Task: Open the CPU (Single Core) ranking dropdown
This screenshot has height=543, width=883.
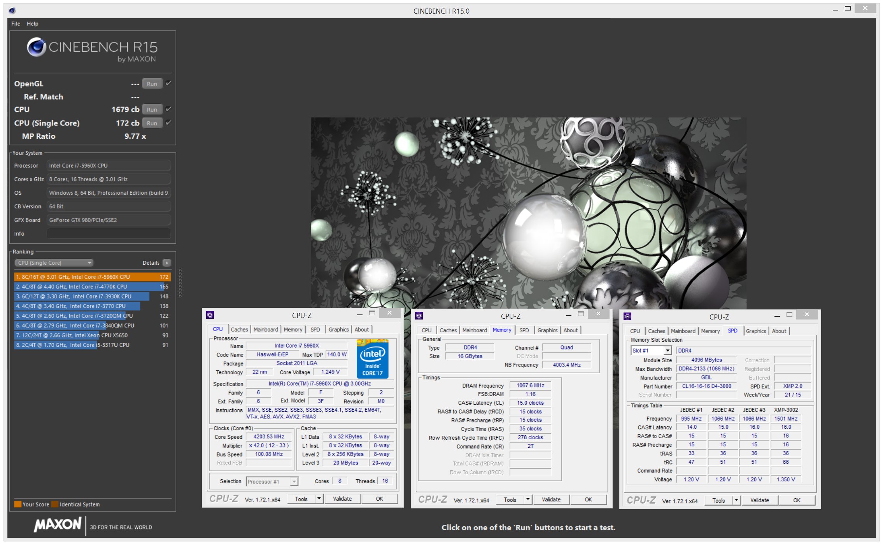Action: (54, 263)
